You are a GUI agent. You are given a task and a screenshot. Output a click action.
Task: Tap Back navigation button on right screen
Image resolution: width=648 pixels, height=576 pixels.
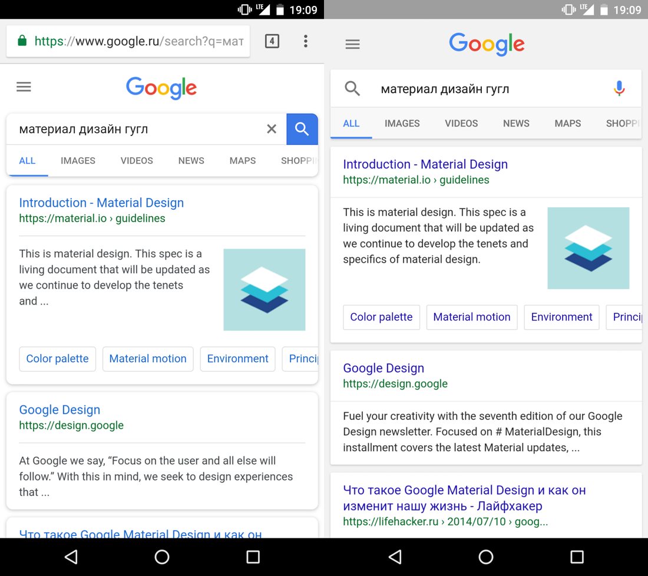[x=395, y=557]
